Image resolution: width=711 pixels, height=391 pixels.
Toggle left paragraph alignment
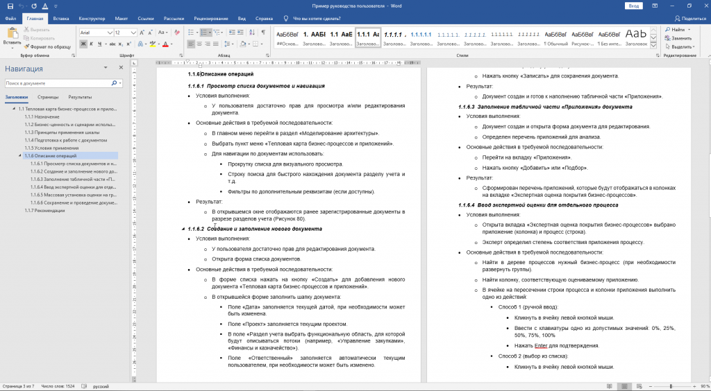coord(192,44)
